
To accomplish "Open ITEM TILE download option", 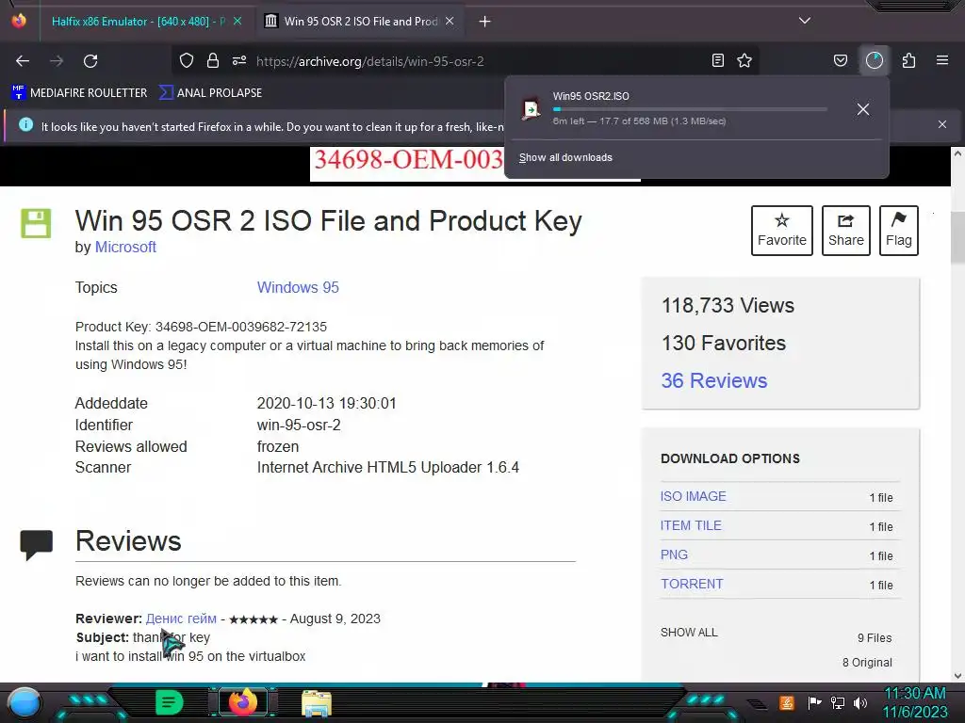I will [x=691, y=525].
